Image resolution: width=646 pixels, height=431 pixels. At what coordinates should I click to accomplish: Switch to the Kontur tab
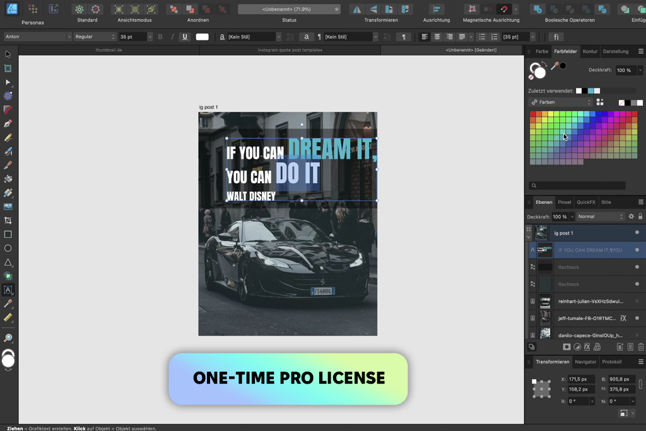(x=590, y=52)
